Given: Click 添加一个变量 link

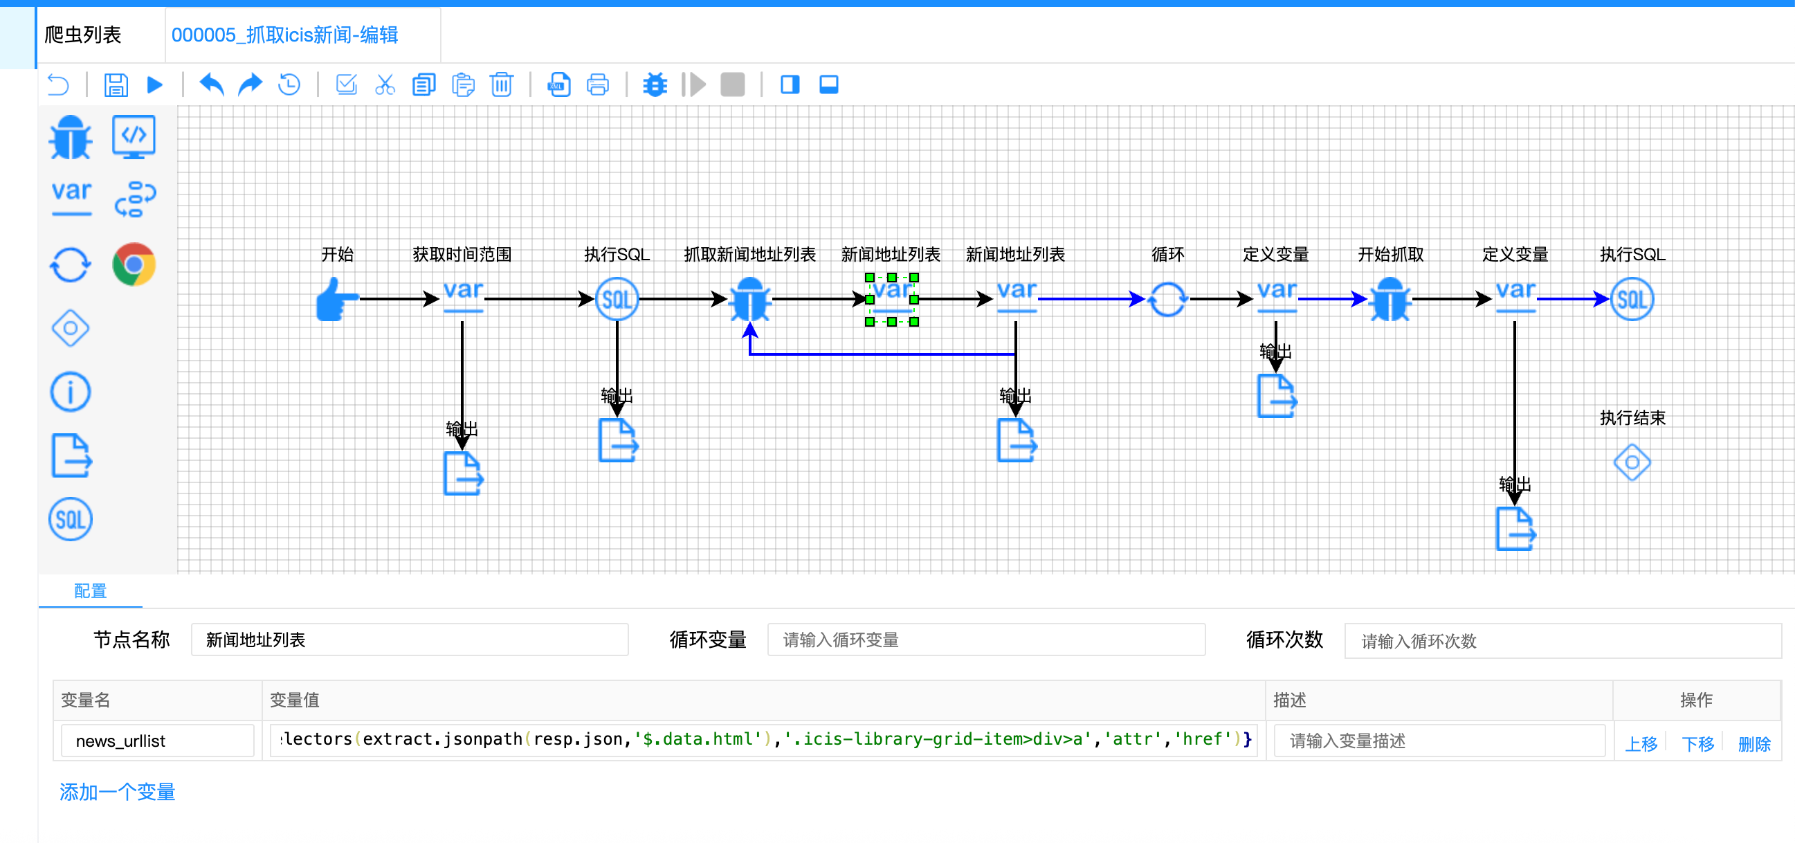Looking at the screenshot, I should [x=117, y=792].
